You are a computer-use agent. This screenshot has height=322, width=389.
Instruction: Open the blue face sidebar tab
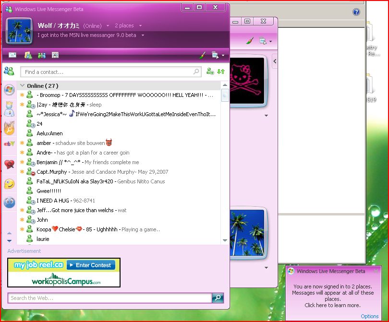(9, 203)
